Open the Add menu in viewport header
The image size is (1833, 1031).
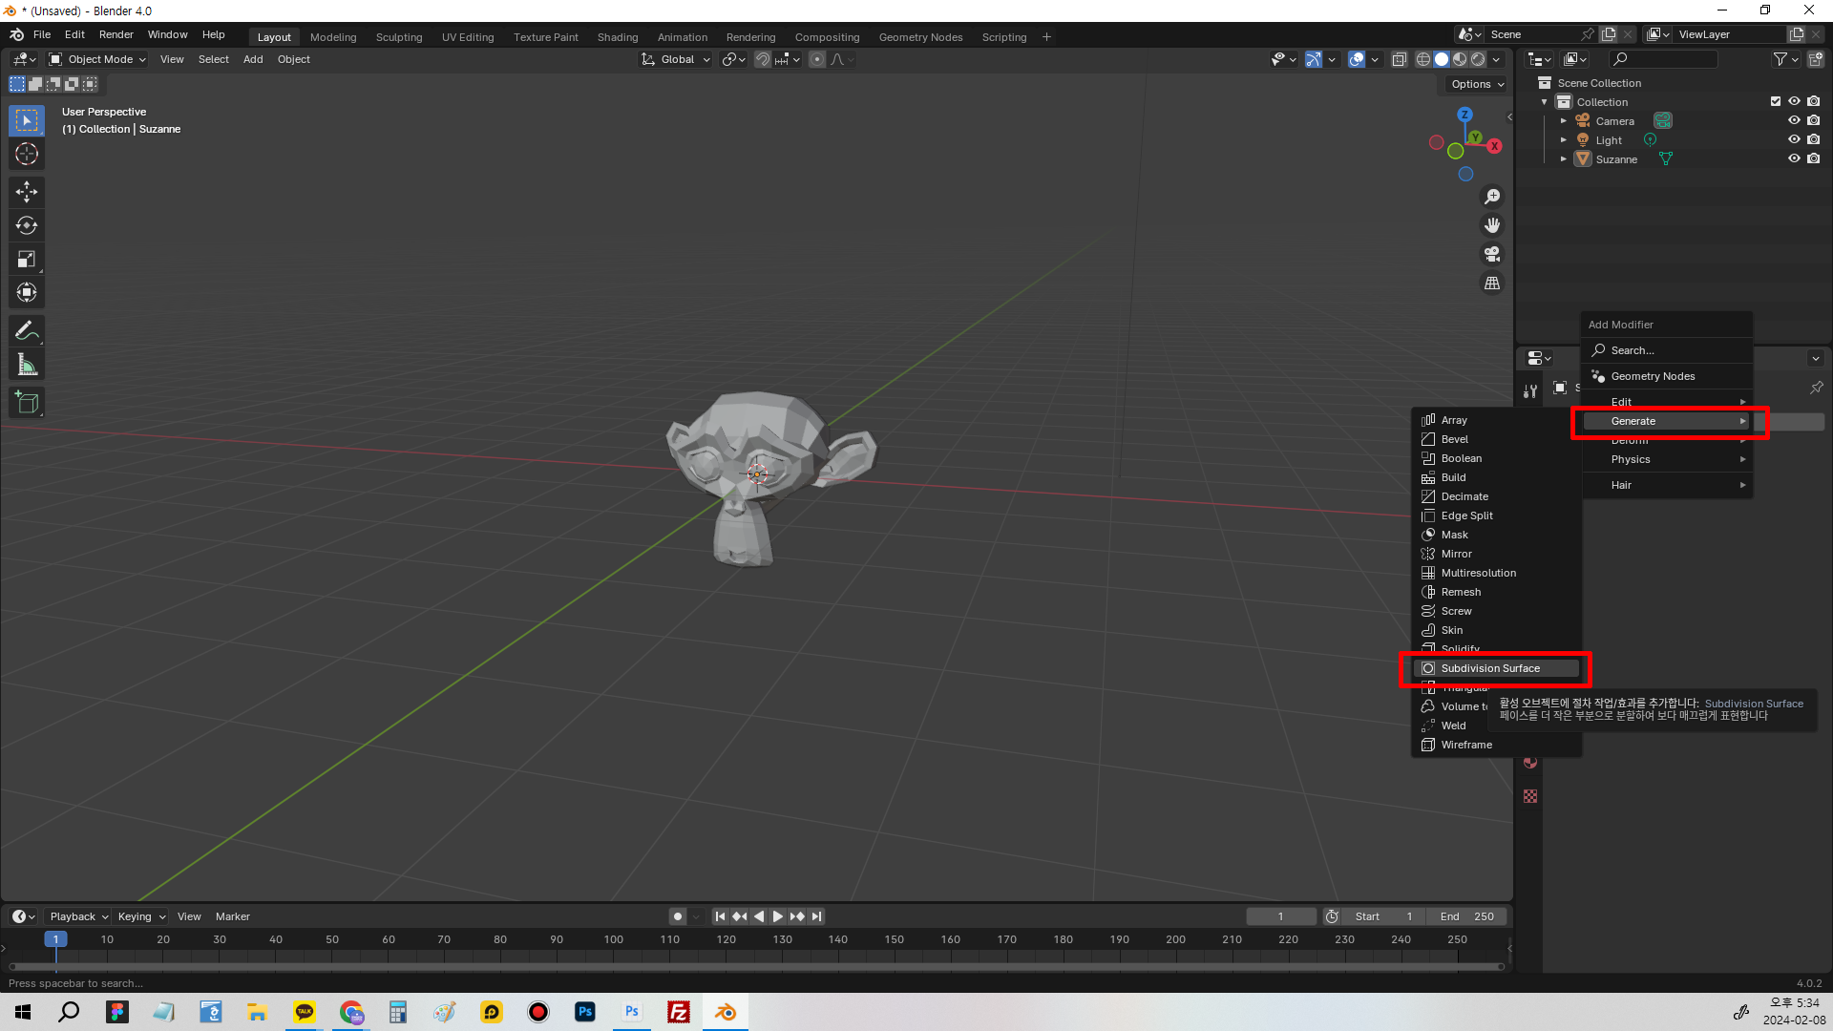pos(253,59)
